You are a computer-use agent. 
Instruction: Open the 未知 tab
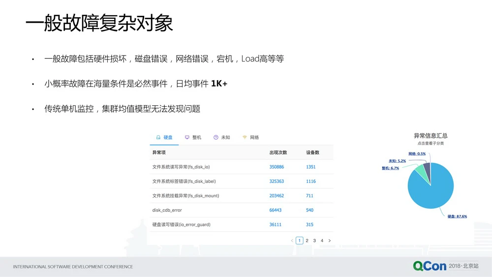[222, 137]
